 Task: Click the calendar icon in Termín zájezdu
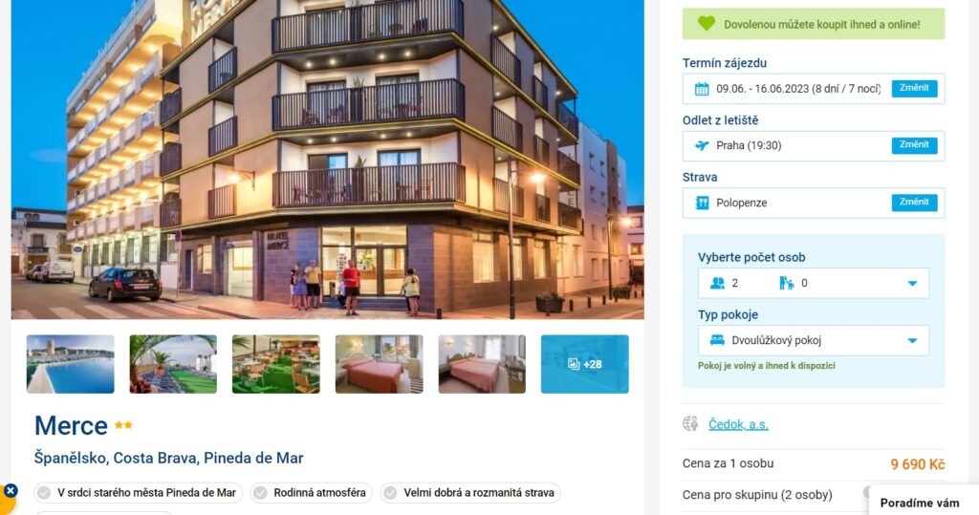pyautogui.click(x=702, y=89)
